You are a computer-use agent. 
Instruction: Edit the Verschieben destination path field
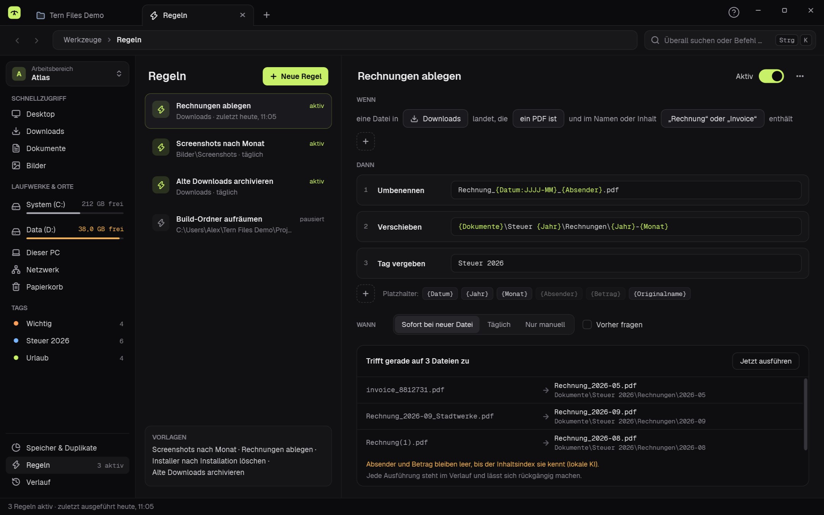[626, 227]
